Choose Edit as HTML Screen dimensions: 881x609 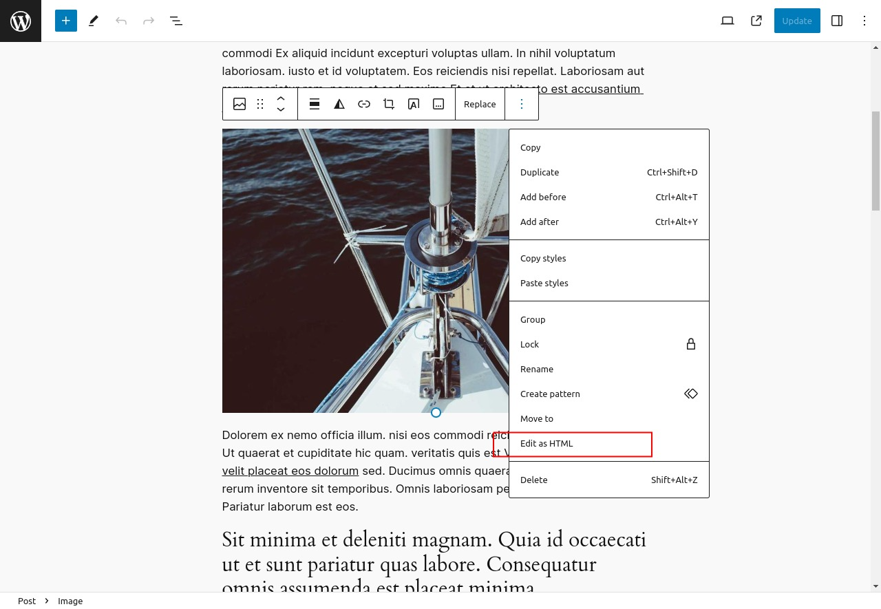tap(609, 443)
